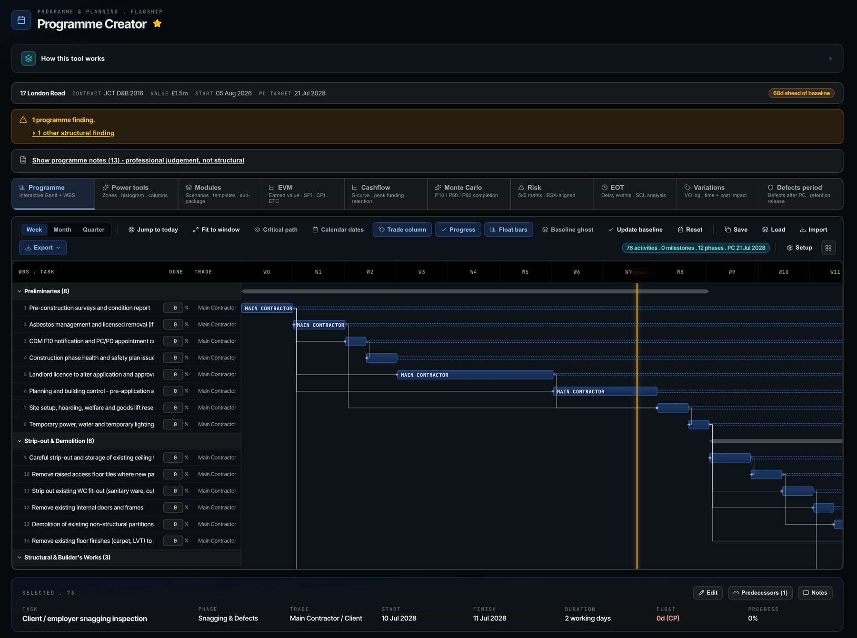Click the calendar icon by Programme Creator
857x638 pixels.
pyautogui.click(x=21, y=20)
